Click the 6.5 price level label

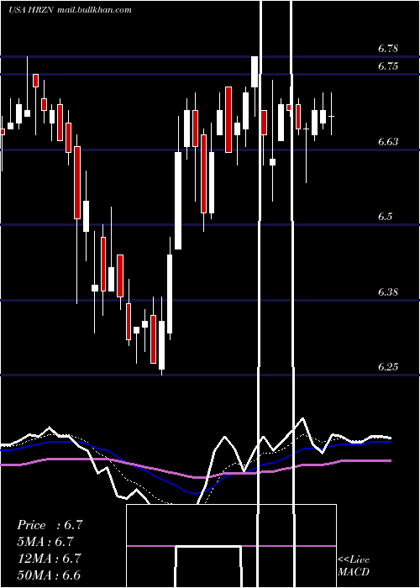click(386, 217)
